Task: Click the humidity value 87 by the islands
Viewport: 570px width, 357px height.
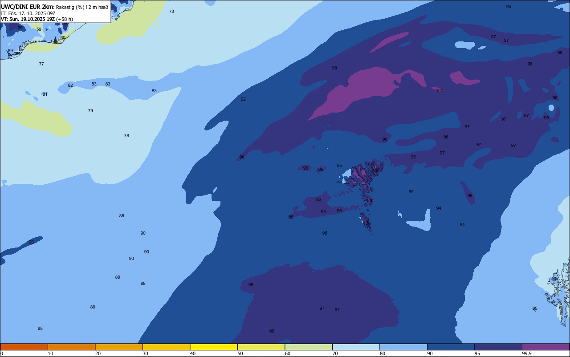Action: coord(550,298)
